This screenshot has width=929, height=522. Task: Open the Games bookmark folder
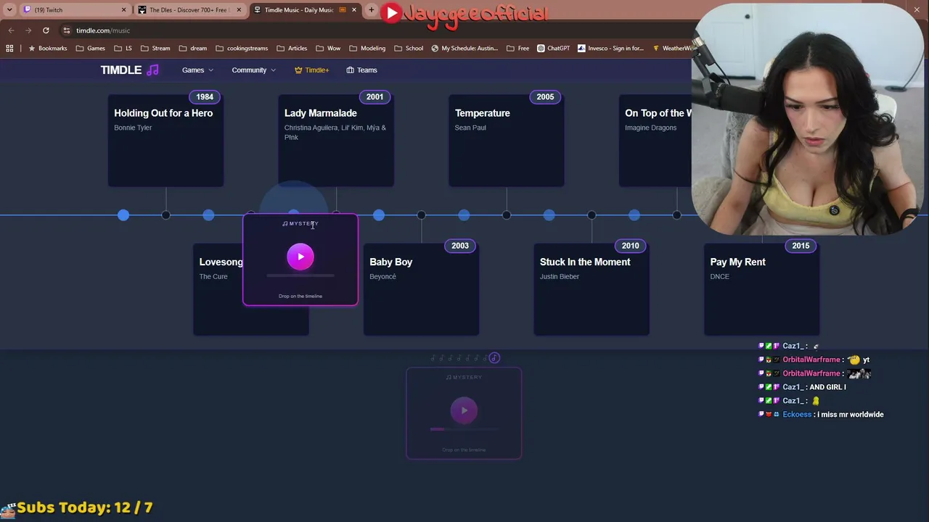coord(91,49)
